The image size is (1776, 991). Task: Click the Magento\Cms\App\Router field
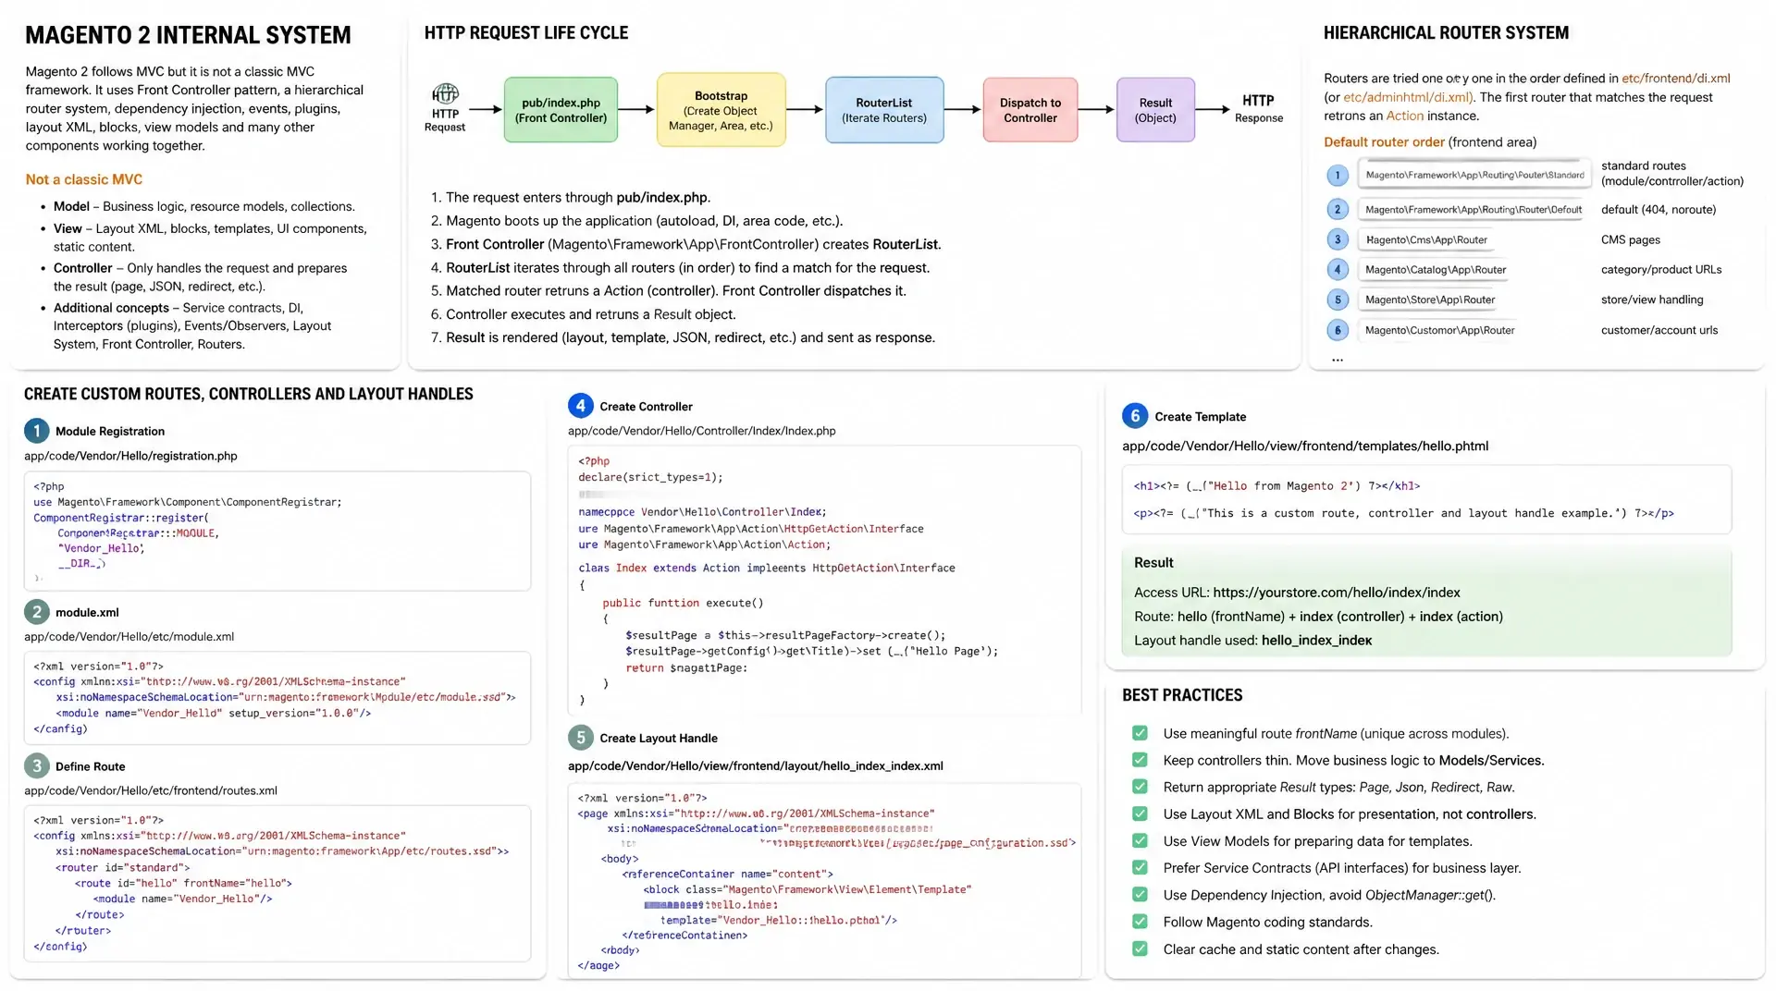point(1426,239)
